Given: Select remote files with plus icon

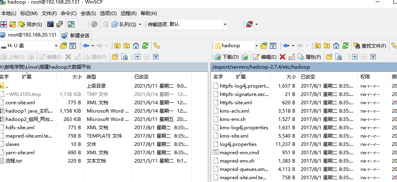Looking at the screenshot, I should [x=355, y=57].
